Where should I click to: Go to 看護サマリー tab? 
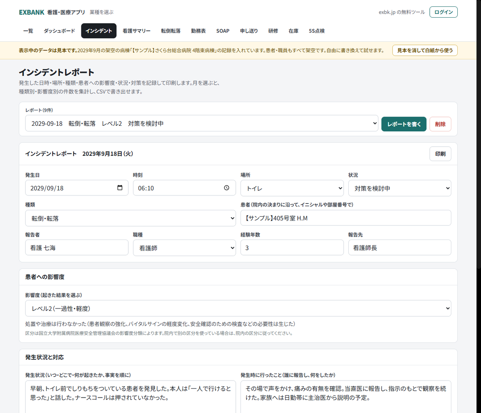pyautogui.click(x=137, y=31)
